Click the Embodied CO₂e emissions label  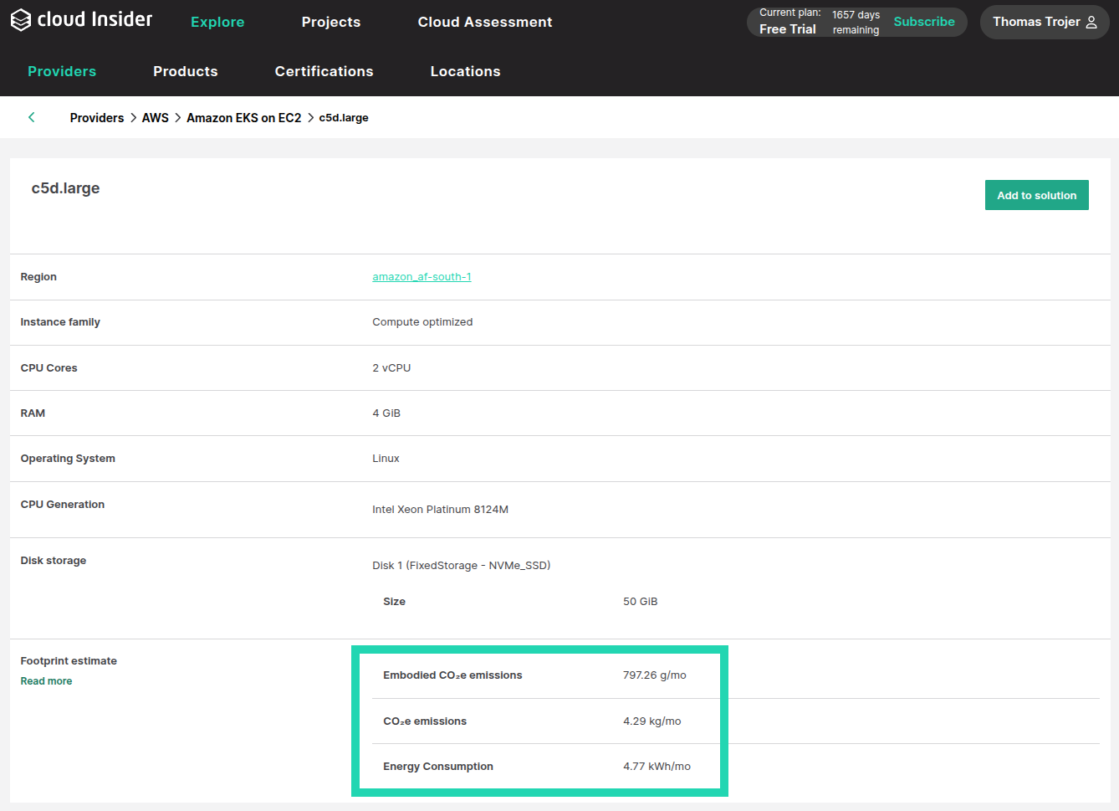tap(452, 675)
